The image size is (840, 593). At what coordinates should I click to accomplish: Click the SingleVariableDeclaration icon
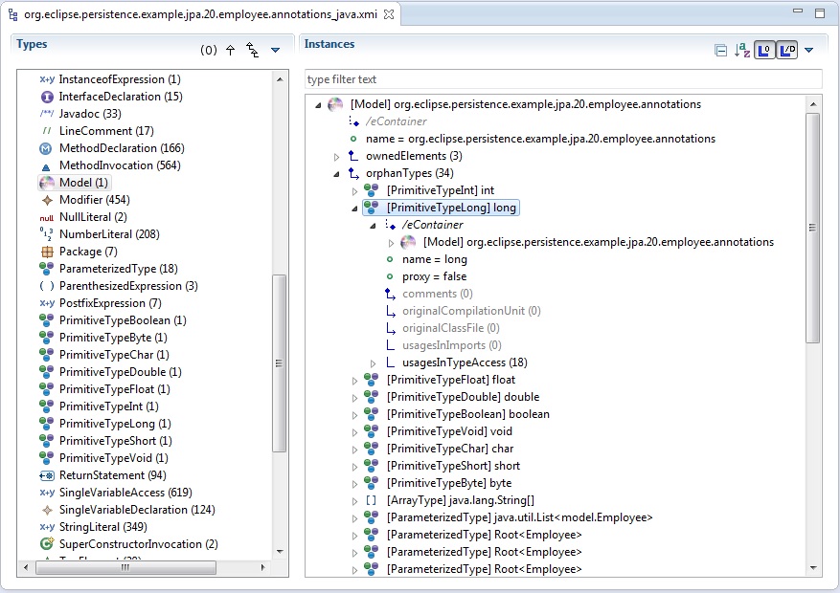(x=47, y=510)
